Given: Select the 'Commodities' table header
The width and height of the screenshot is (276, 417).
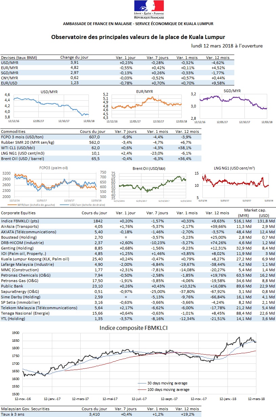Looking at the screenshot, I should 13,132.
